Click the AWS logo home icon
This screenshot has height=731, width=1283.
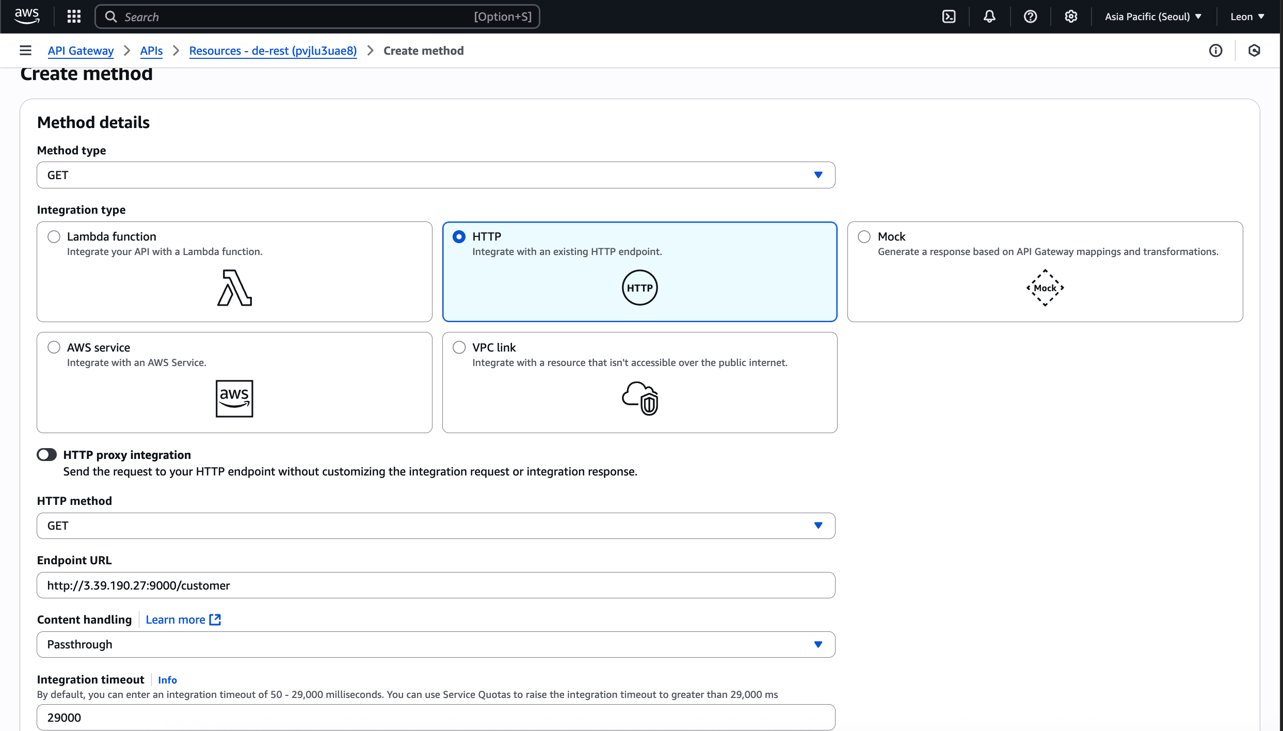[x=27, y=17]
